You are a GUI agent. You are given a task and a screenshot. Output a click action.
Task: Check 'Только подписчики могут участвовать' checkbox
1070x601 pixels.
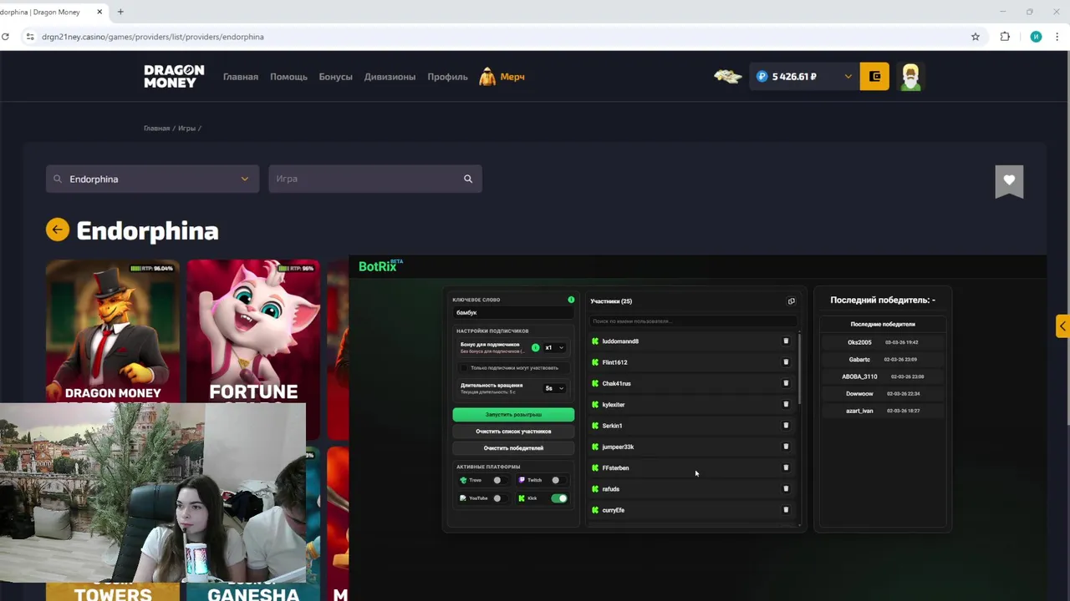click(x=465, y=368)
